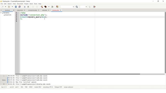Navigate forward with the toolbar arrow

click(37, 7)
